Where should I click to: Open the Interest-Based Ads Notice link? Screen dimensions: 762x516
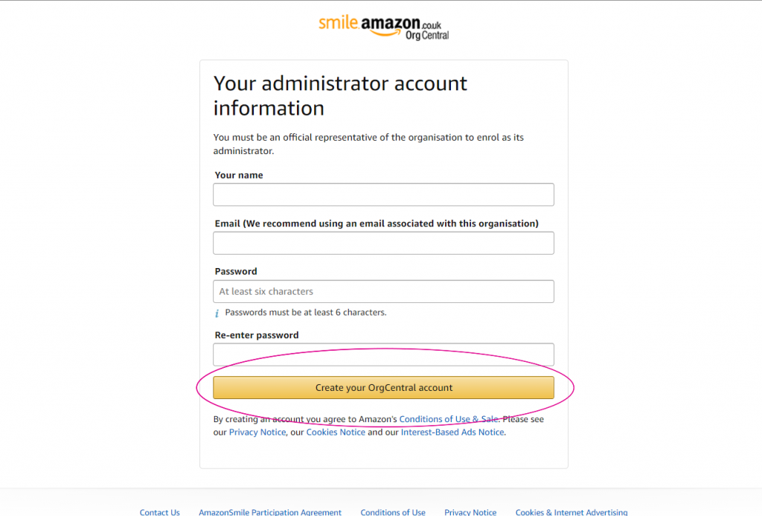(452, 431)
